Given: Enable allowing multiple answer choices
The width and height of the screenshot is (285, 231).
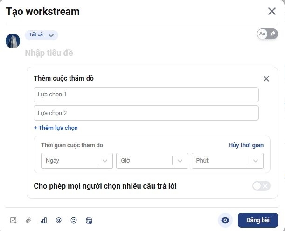Looking at the screenshot, I should coord(261,186).
